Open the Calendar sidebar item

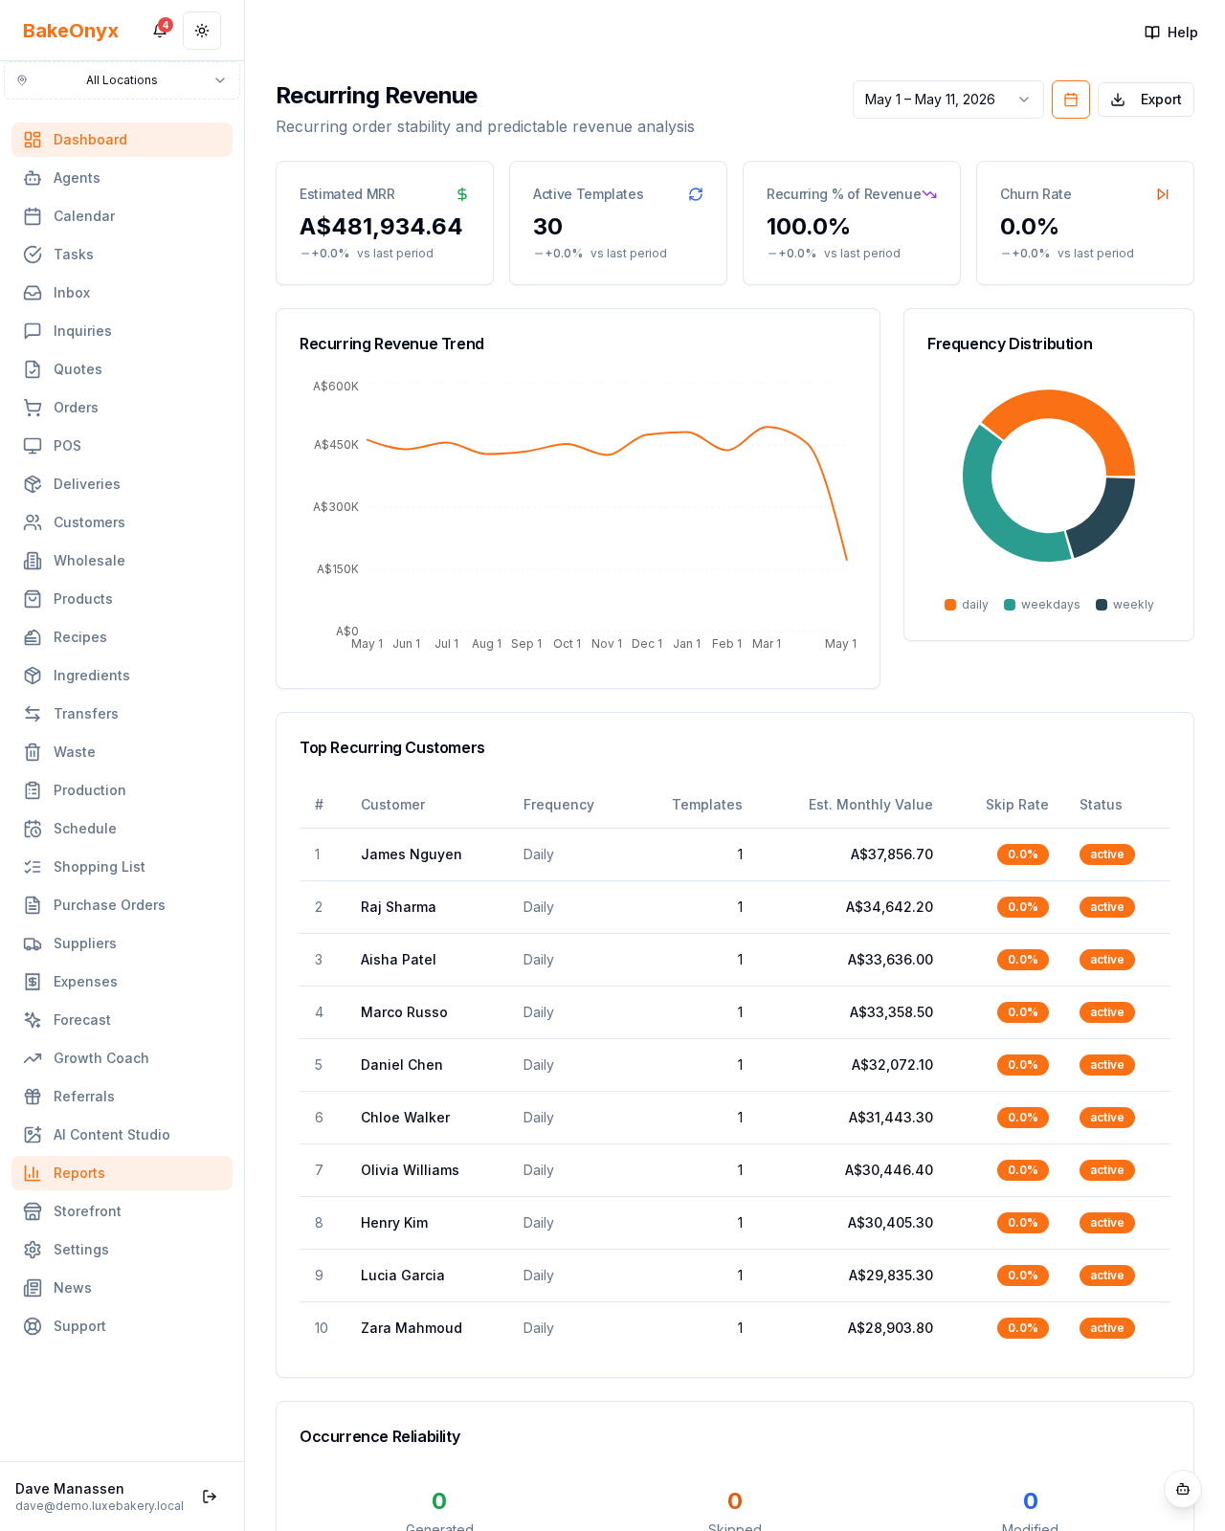click(122, 216)
